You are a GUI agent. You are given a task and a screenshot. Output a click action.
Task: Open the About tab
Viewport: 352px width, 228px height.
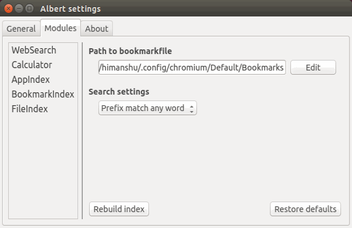pos(97,29)
